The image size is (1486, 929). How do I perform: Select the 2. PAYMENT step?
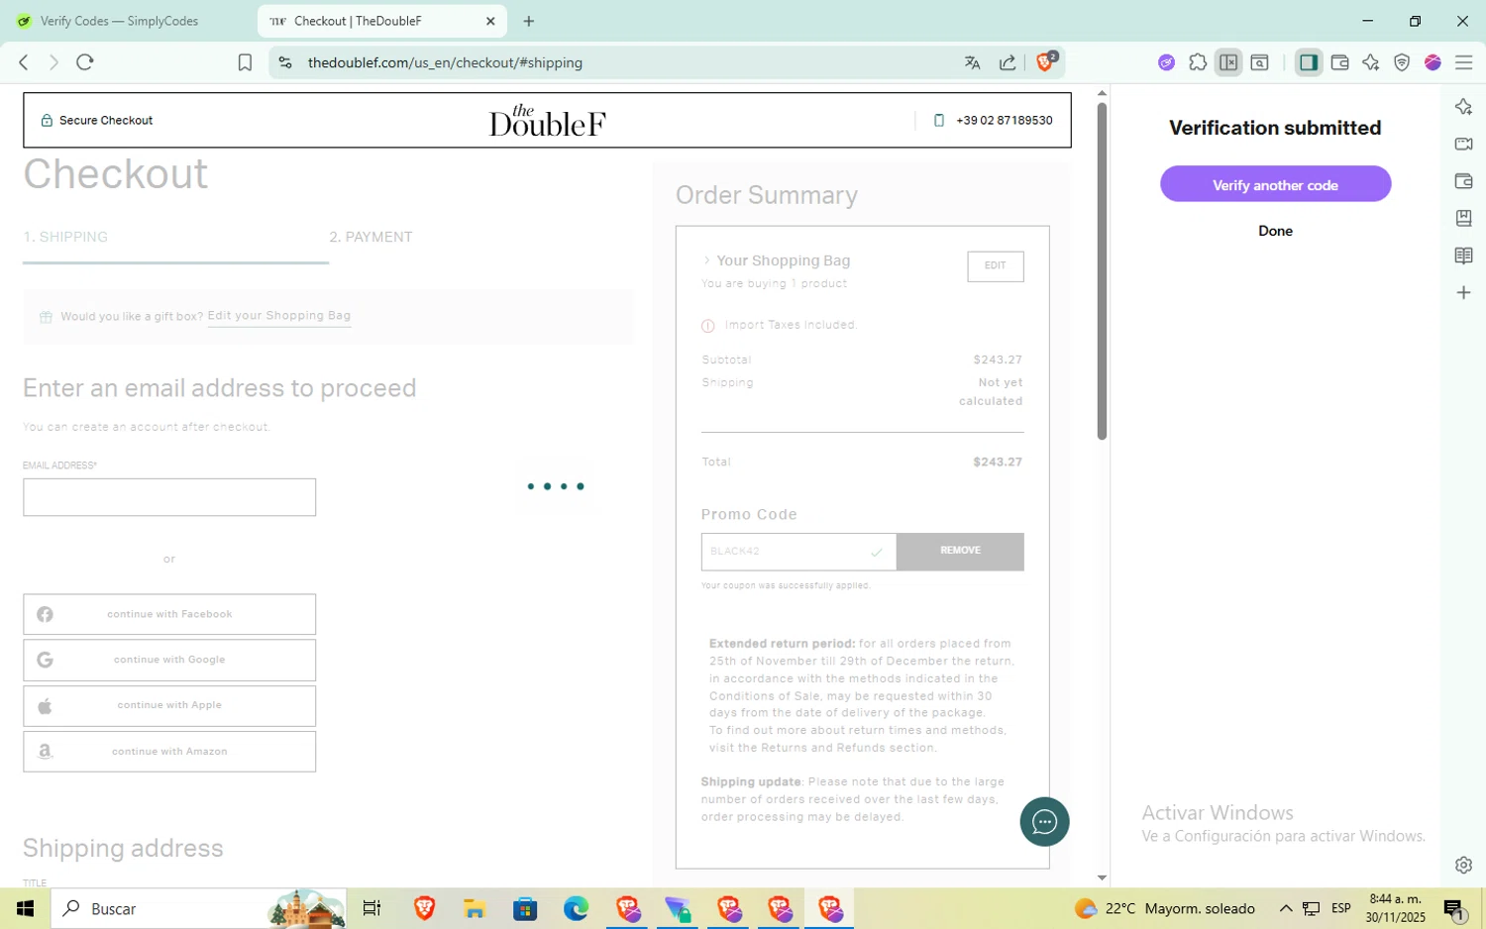pos(371,237)
